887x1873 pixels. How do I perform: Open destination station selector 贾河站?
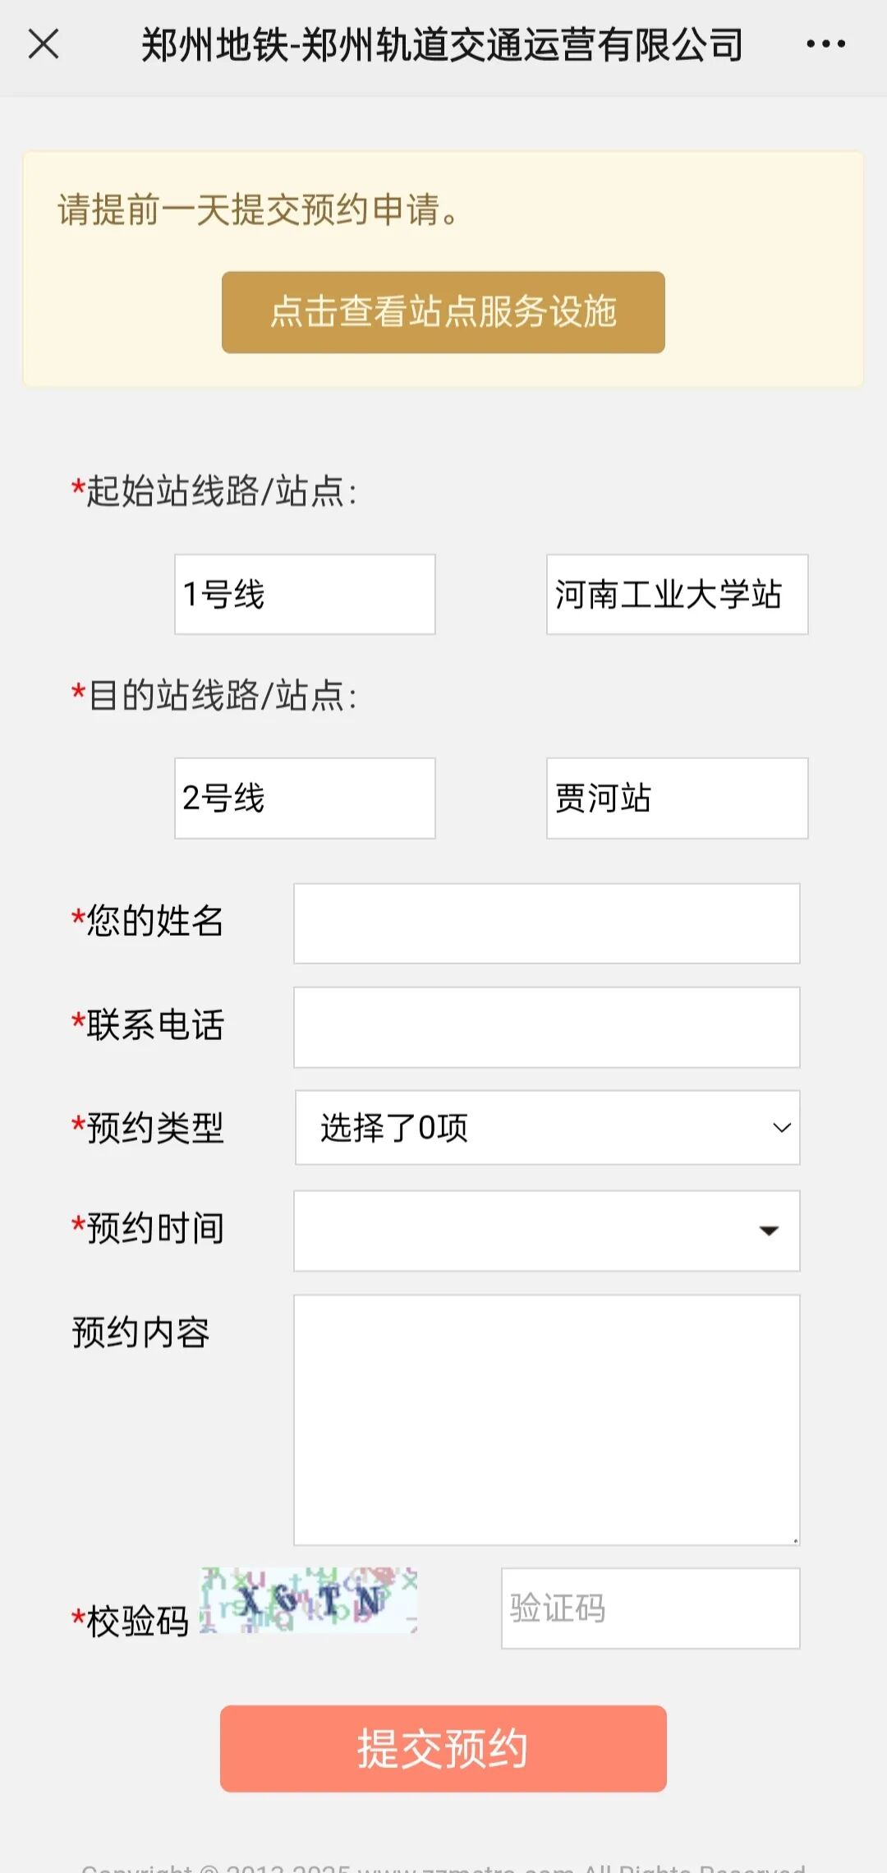click(x=677, y=798)
